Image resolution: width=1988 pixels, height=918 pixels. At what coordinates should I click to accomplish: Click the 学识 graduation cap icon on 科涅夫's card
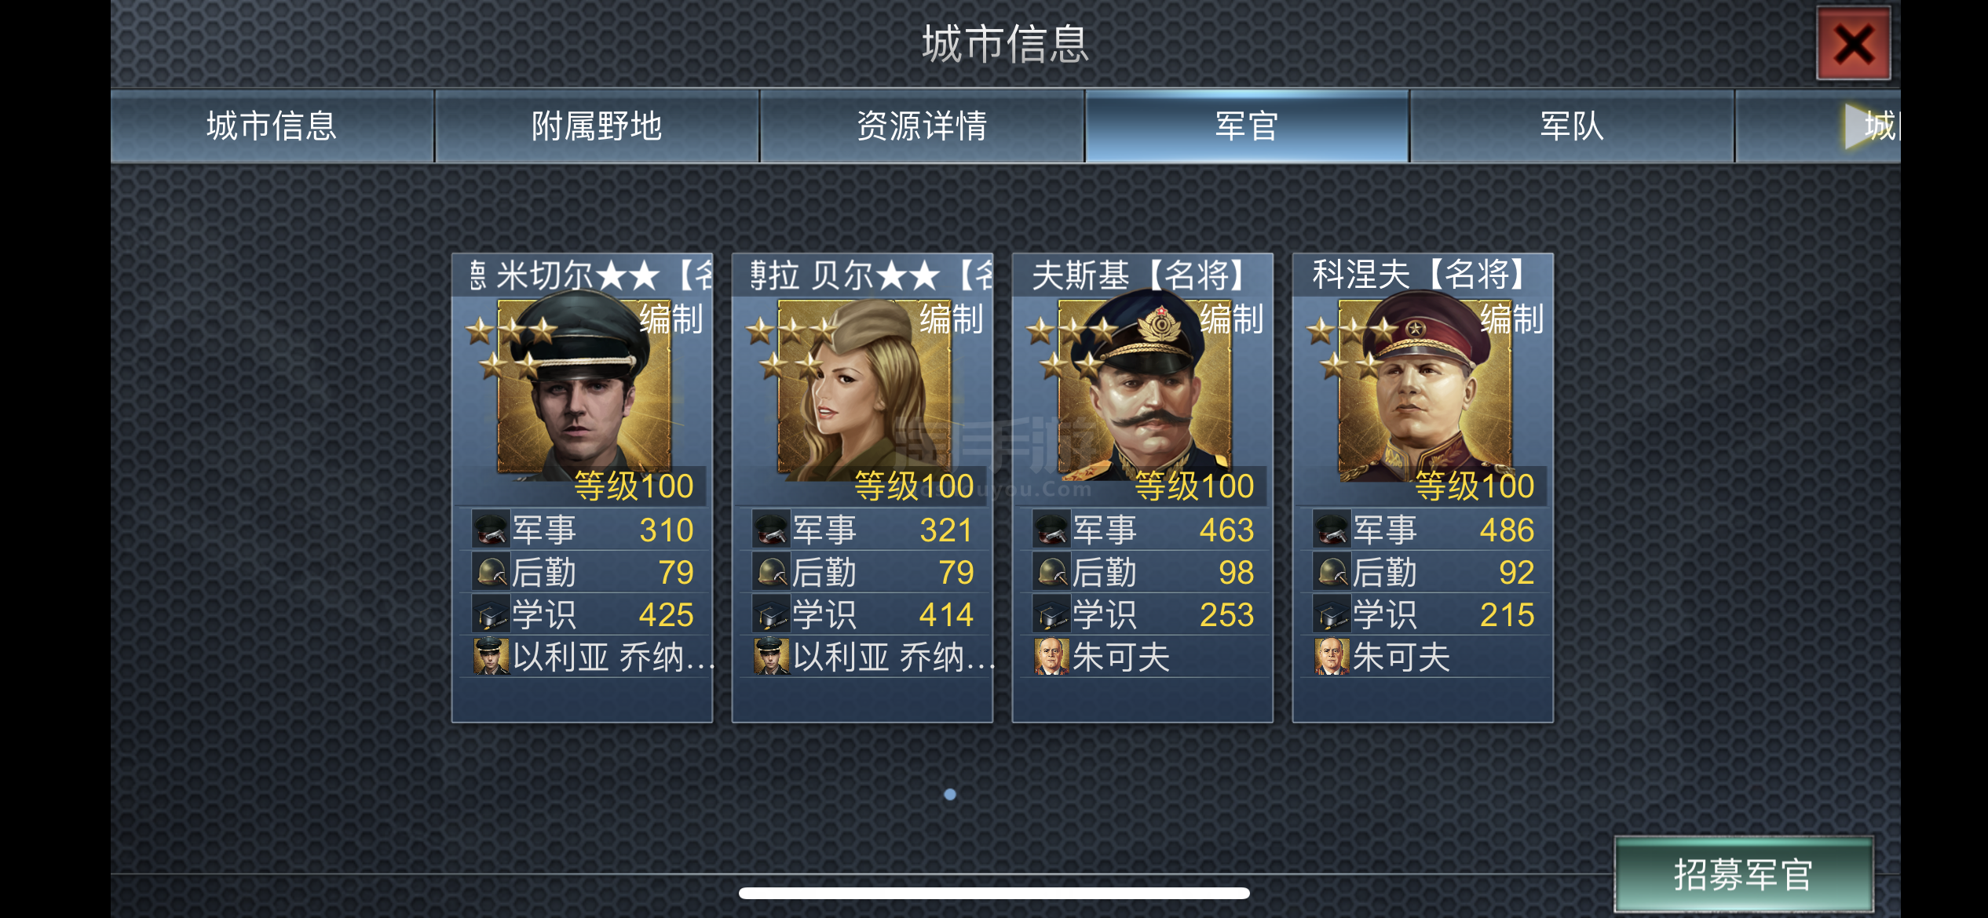pos(1332,614)
